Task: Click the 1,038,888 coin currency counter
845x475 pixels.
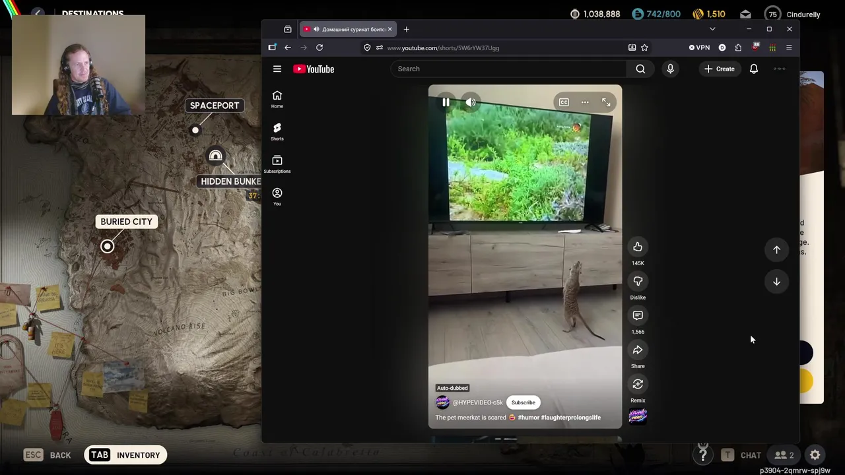Action: (x=595, y=15)
